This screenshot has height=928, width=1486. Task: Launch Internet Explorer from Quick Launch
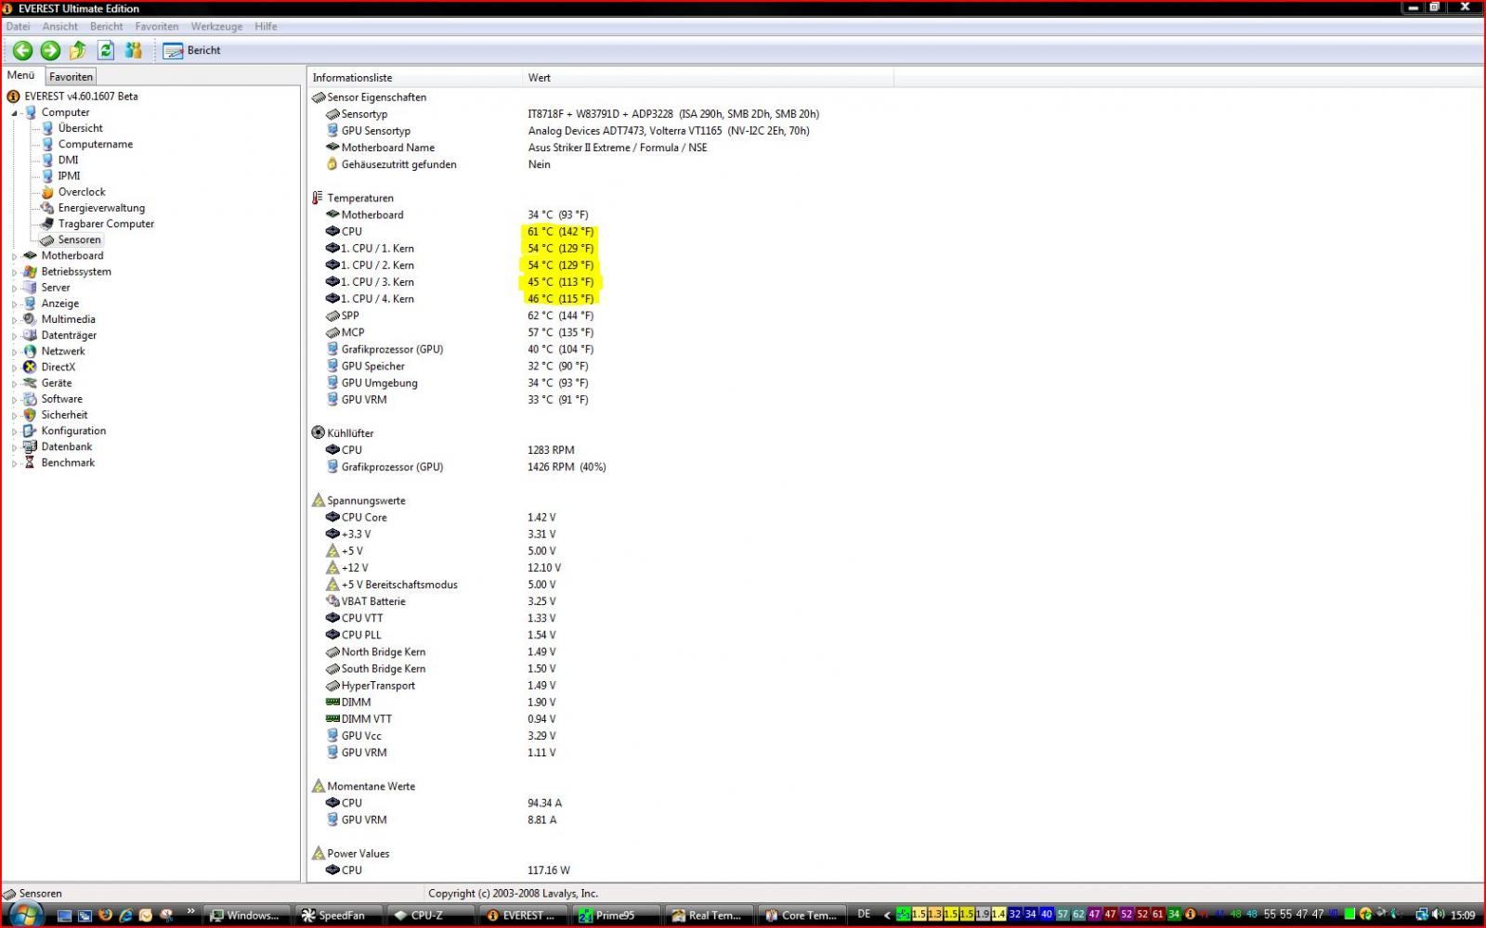tap(125, 915)
